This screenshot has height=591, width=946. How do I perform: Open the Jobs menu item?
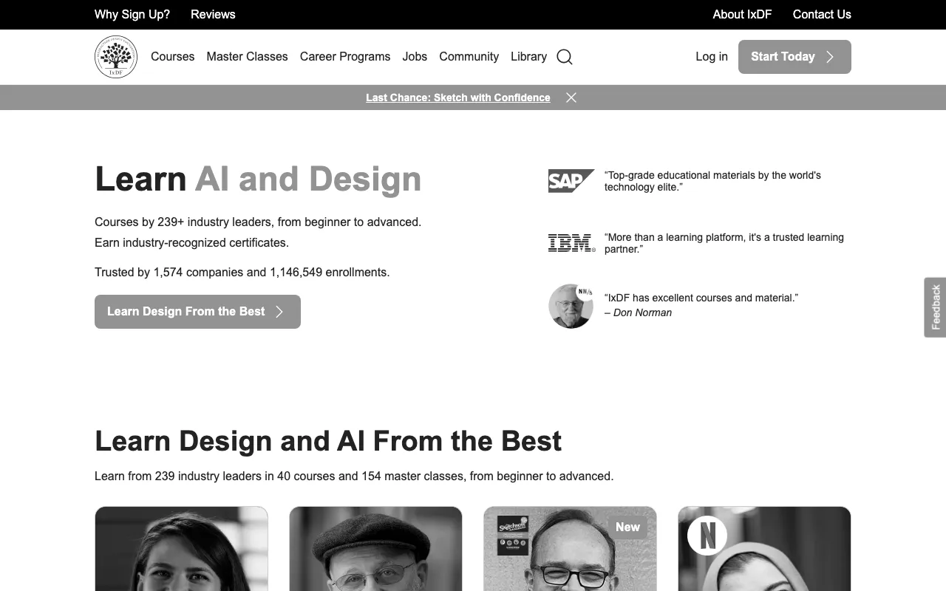coord(415,57)
